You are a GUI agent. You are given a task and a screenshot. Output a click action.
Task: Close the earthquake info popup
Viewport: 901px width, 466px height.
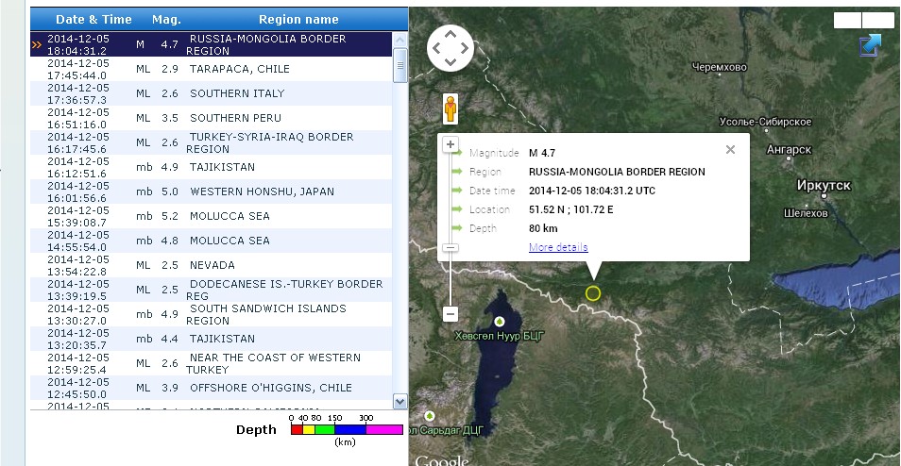coord(730,149)
